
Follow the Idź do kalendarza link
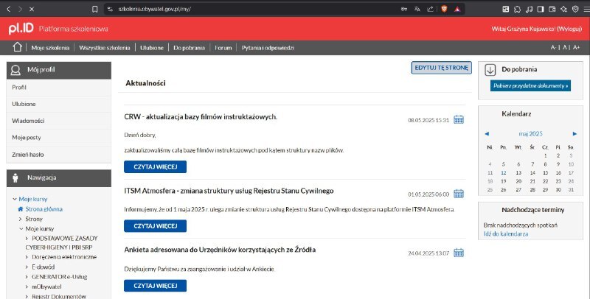[x=505, y=233]
